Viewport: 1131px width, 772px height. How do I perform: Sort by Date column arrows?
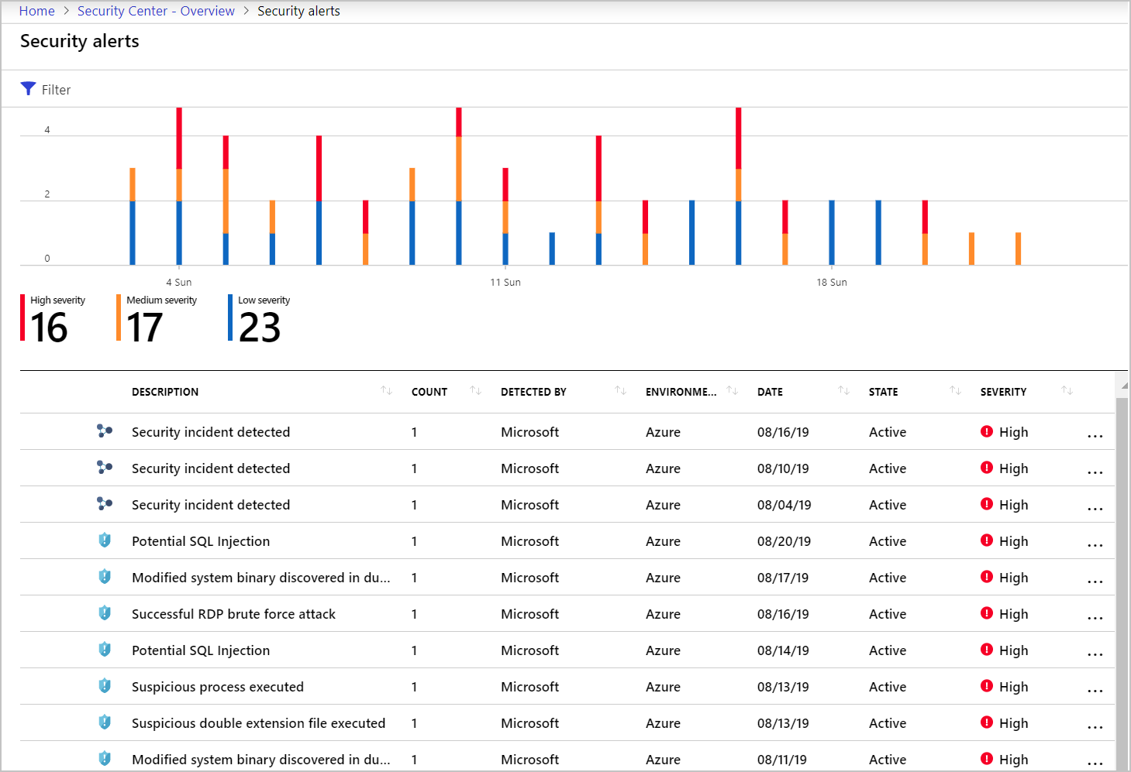pyautogui.click(x=843, y=391)
